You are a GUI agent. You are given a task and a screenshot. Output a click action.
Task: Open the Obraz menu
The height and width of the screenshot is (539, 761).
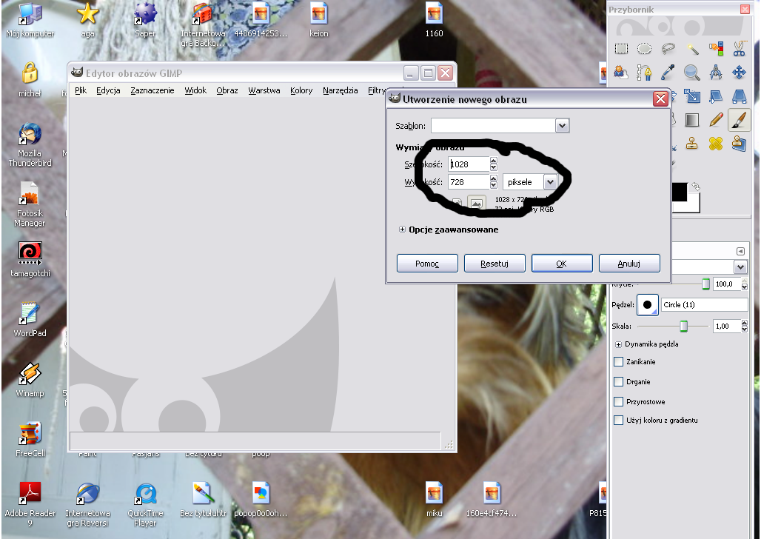(227, 90)
